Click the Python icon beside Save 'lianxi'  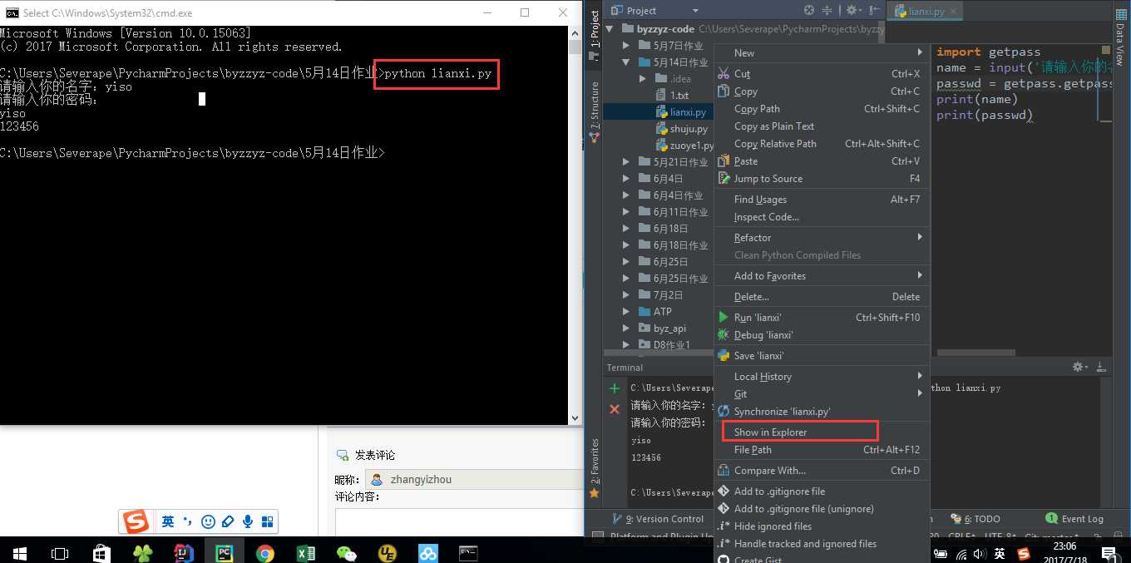(x=724, y=356)
